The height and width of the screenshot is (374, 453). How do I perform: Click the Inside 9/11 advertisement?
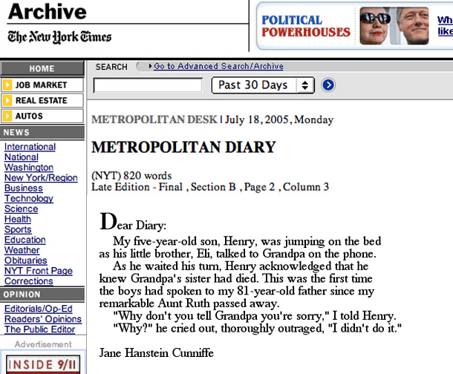click(x=42, y=365)
